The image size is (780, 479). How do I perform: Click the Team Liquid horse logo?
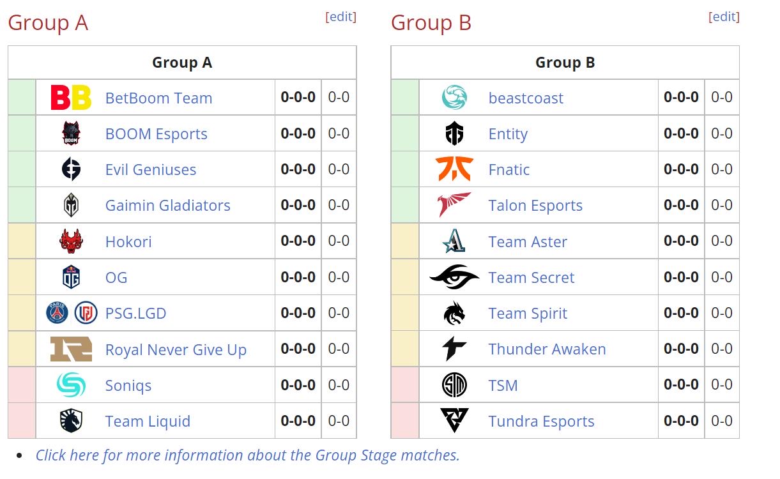tap(71, 421)
